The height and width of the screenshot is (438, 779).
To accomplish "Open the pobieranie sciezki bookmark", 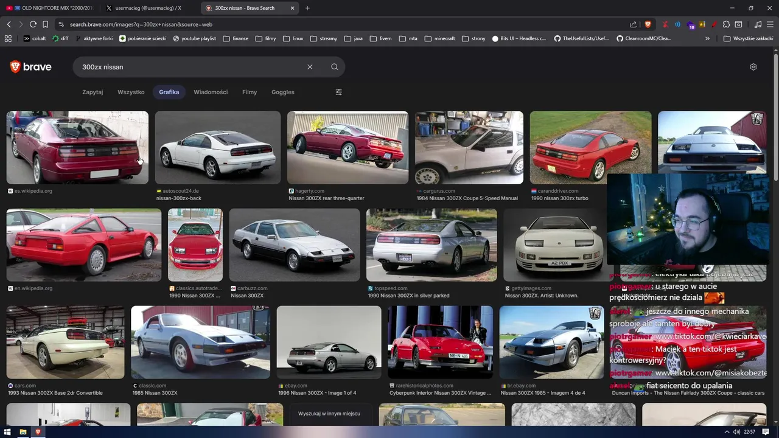I will click(x=143, y=38).
